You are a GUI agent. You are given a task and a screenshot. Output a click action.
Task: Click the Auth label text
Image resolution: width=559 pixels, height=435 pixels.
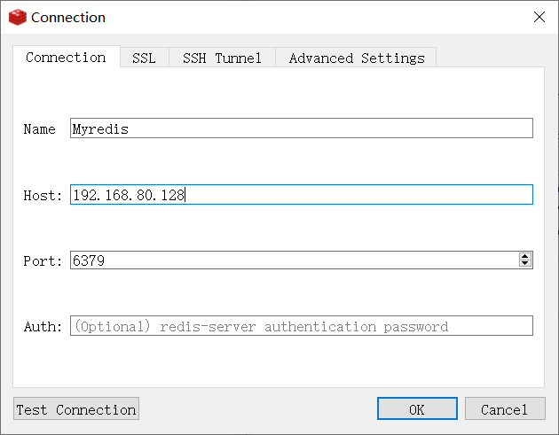tap(43, 327)
